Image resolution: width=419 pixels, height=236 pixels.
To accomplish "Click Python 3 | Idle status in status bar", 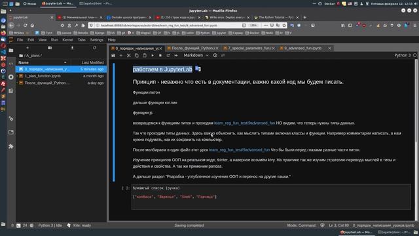I will pyautogui.click(x=50, y=226).
